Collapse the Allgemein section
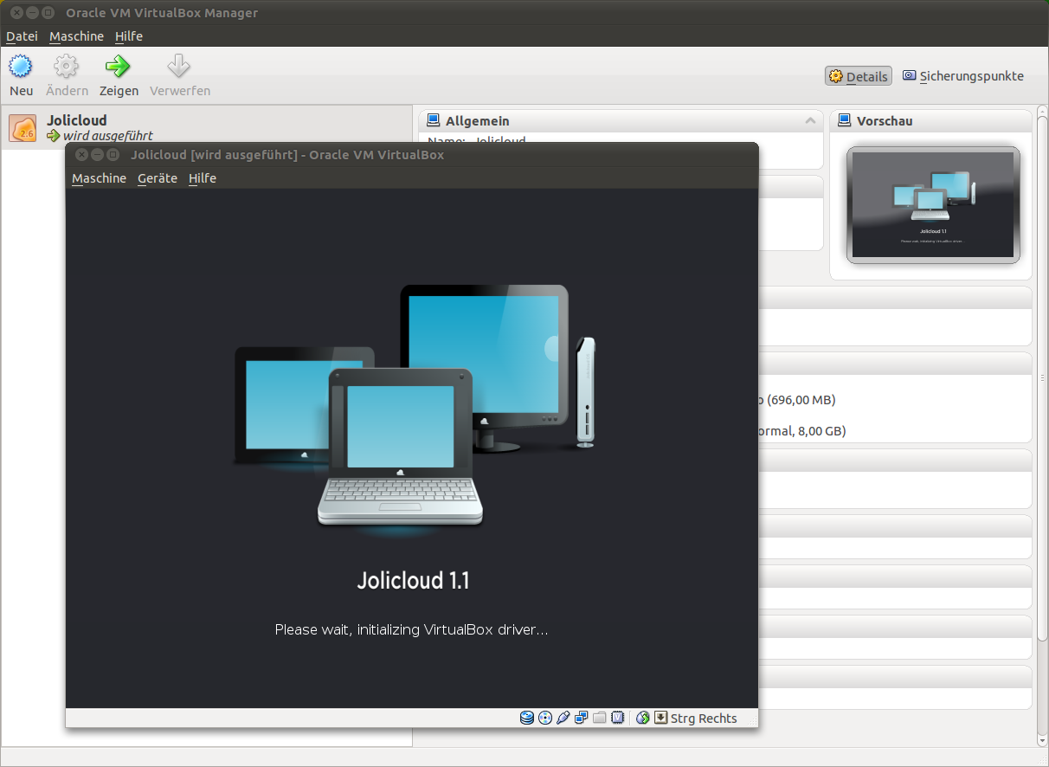The height and width of the screenshot is (767, 1049). pos(811,120)
